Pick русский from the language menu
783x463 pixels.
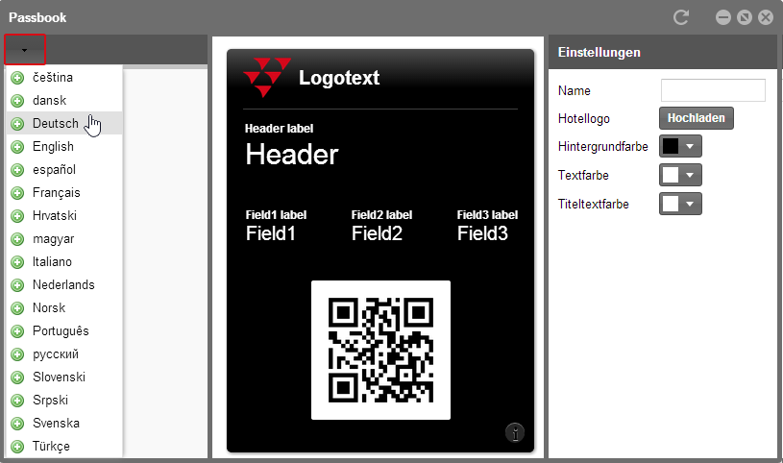tap(56, 354)
